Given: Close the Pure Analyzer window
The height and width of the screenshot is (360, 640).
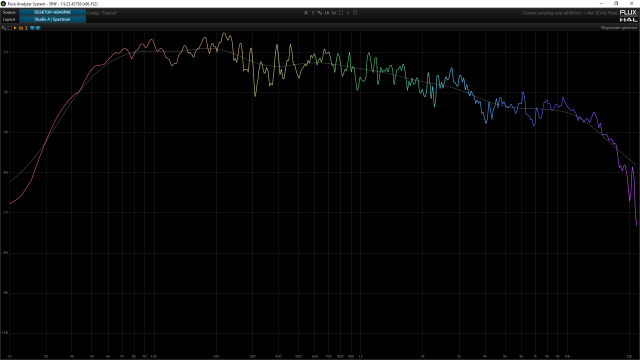Looking at the screenshot, I should pyautogui.click(x=631, y=3).
